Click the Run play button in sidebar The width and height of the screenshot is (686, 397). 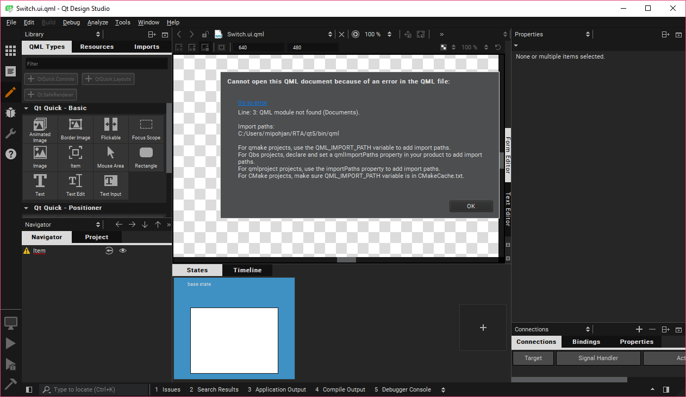click(x=10, y=343)
